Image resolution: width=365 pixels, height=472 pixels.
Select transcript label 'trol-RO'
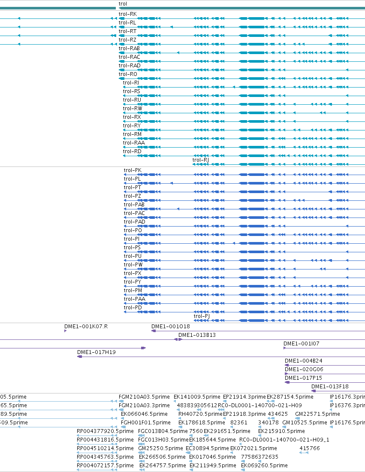point(128,74)
